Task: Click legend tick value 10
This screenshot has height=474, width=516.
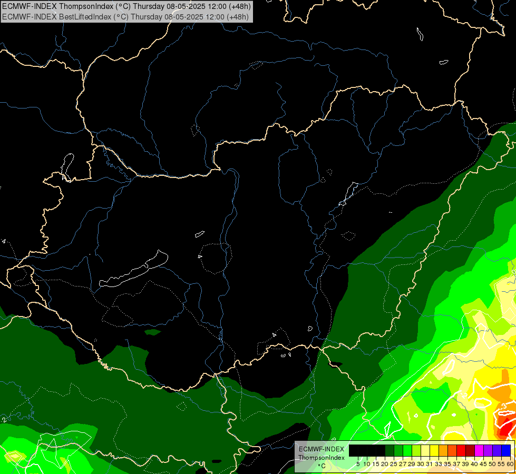Action: click(x=367, y=464)
